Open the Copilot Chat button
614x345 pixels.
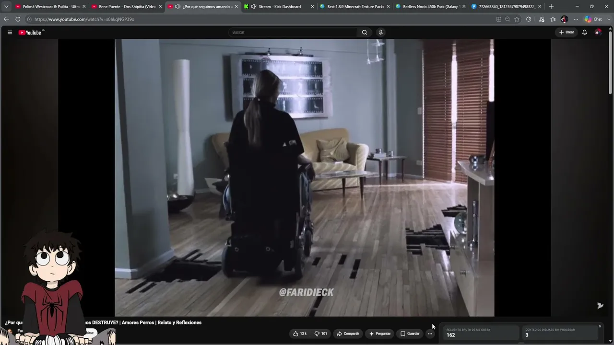coord(593,19)
